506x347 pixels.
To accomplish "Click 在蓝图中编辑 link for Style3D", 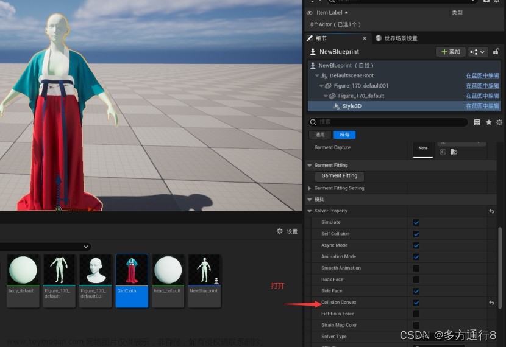I will [x=482, y=106].
